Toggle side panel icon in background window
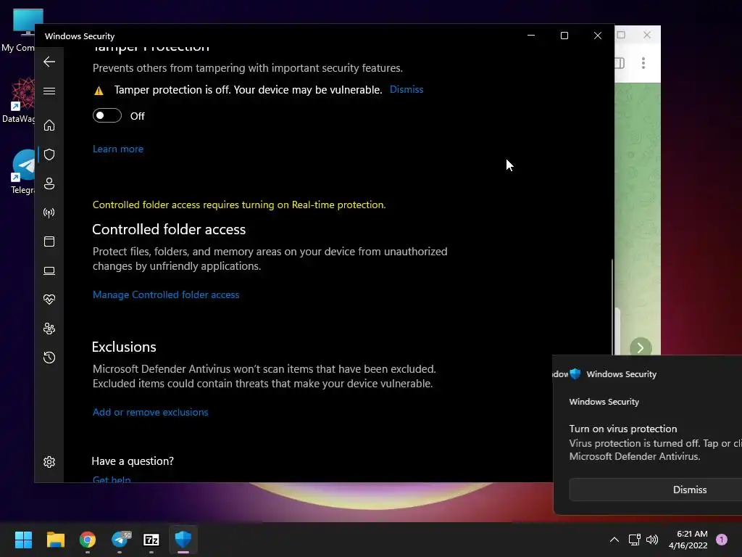Image resolution: width=742 pixels, height=557 pixels. pos(620,63)
